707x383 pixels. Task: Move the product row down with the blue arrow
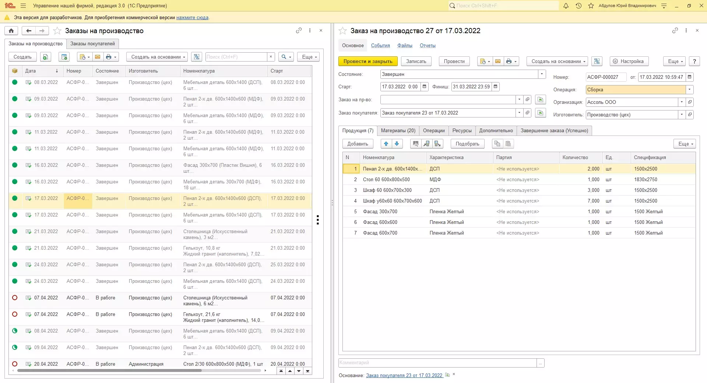(397, 144)
